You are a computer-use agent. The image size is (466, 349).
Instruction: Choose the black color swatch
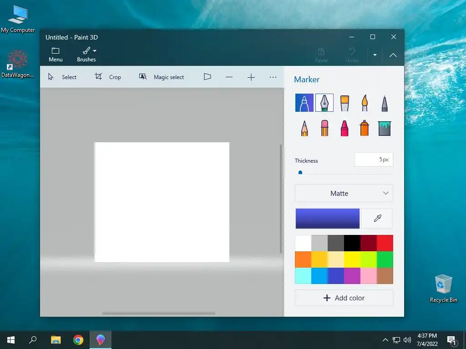point(352,243)
